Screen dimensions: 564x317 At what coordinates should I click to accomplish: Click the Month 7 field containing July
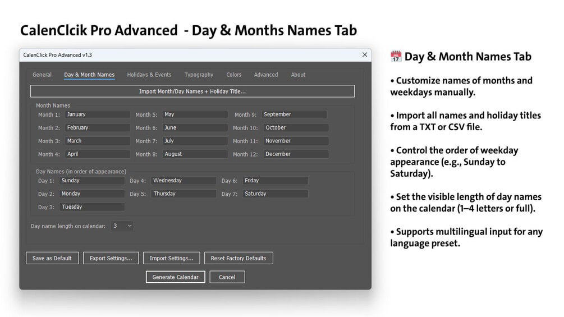point(195,141)
